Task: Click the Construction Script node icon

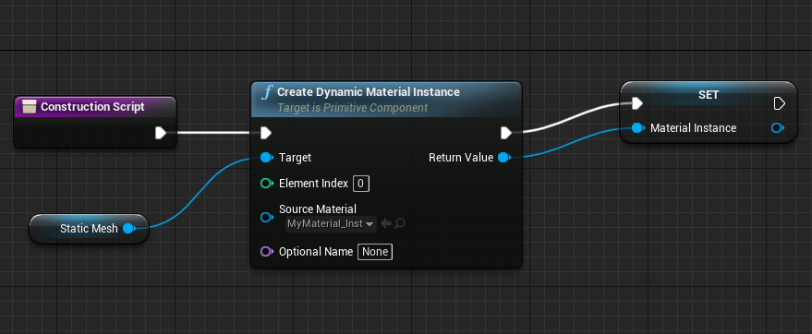Action: click(30, 106)
